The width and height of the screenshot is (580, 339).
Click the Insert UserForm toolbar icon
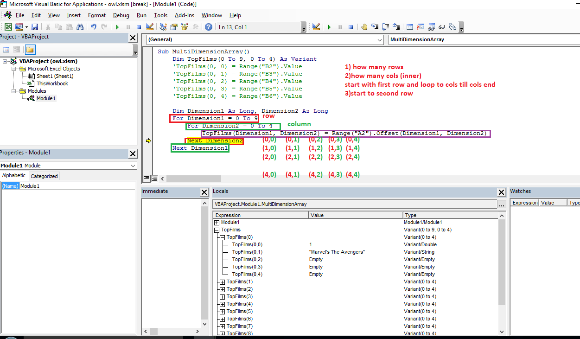click(x=19, y=27)
